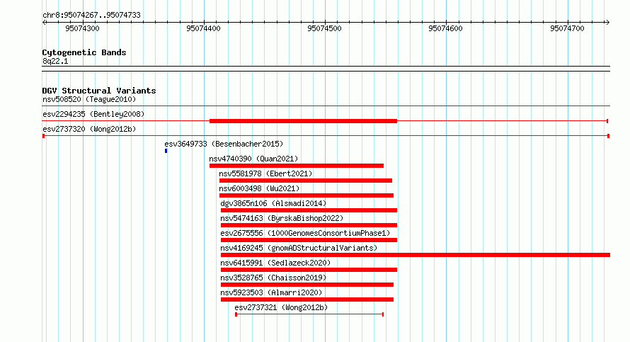The image size is (630, 342).
Task: Select the red bar under dgv3865n106 (Alsmadi2014)
Action: [x=309, y=210]
